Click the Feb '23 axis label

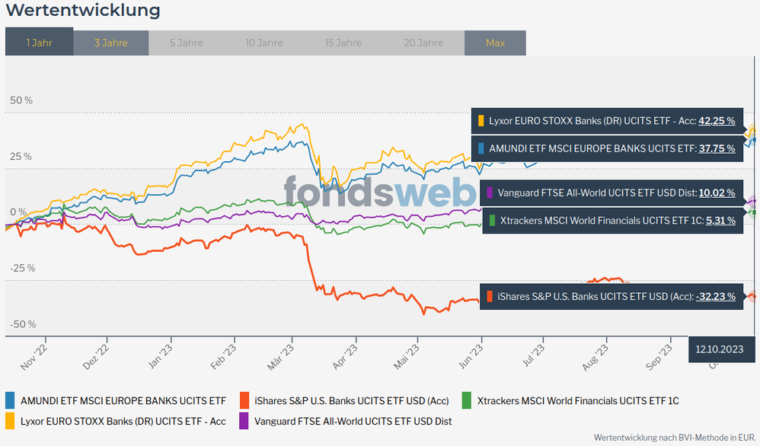224,358
